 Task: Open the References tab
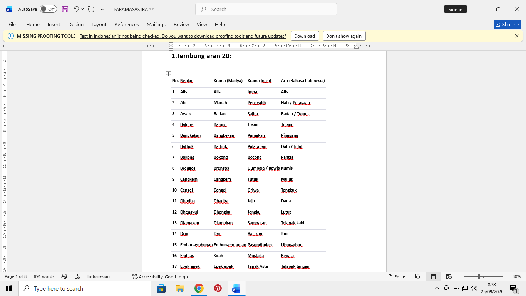pyautogui.click(x=127, y=24)
